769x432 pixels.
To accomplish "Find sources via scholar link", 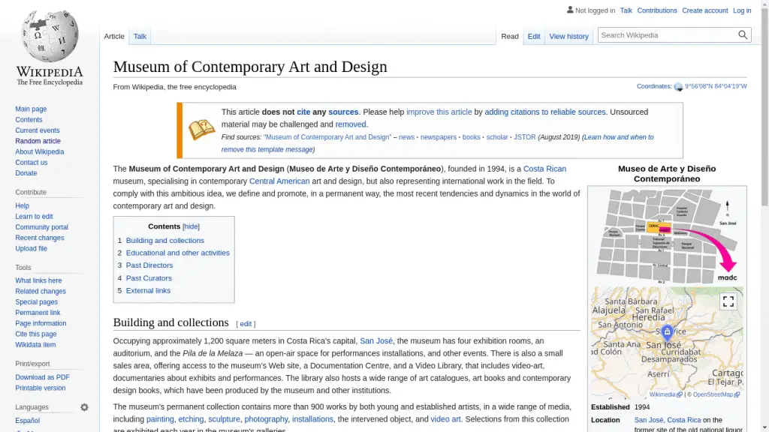I will [x=497, y=137].
